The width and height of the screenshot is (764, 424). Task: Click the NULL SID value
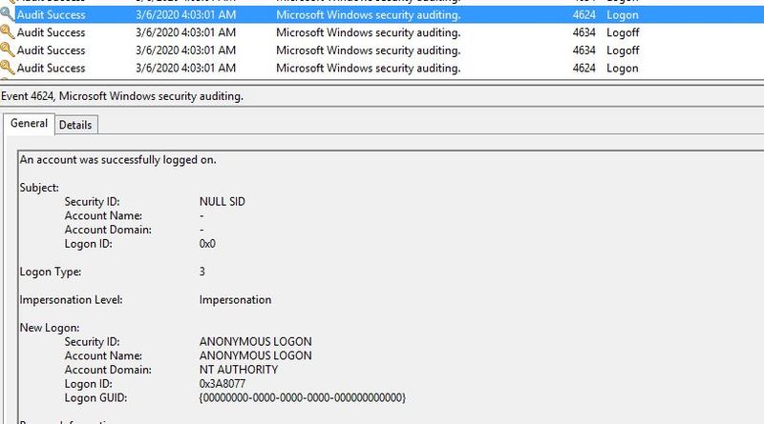pos(223,201)
